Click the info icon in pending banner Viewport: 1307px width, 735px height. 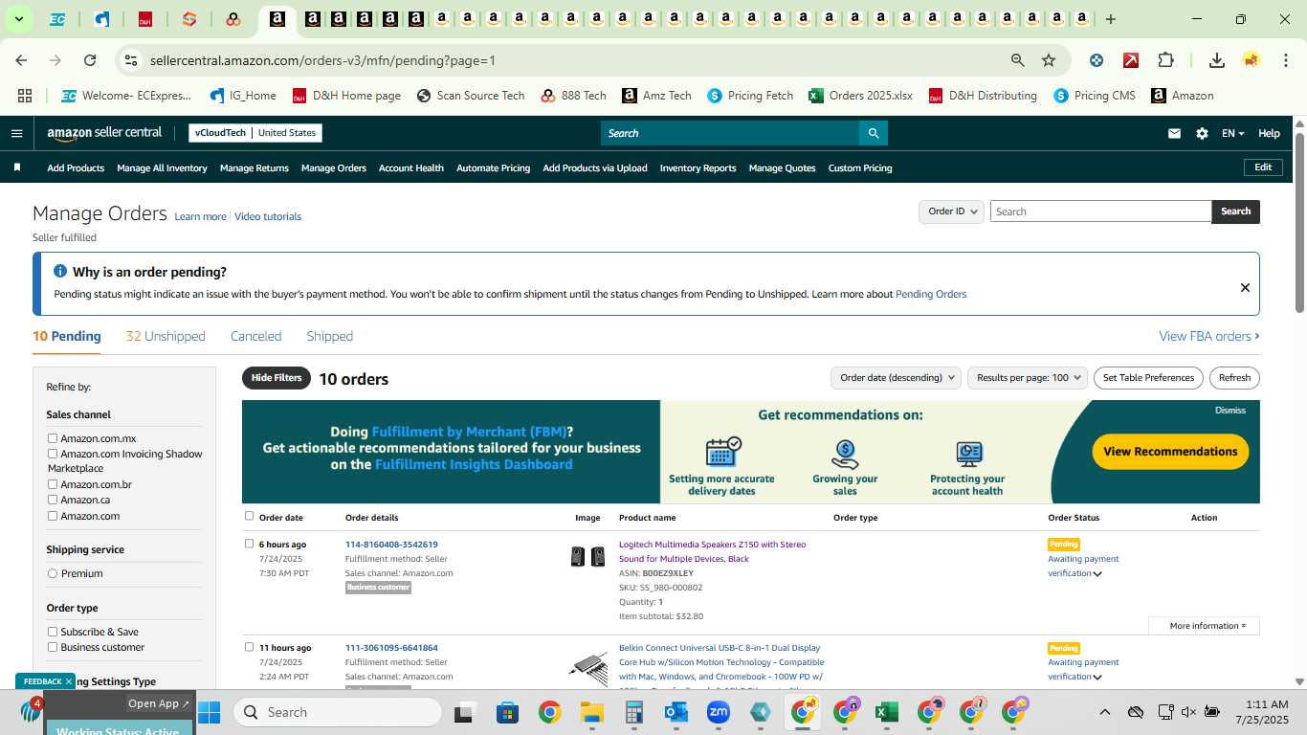point(60,272)
